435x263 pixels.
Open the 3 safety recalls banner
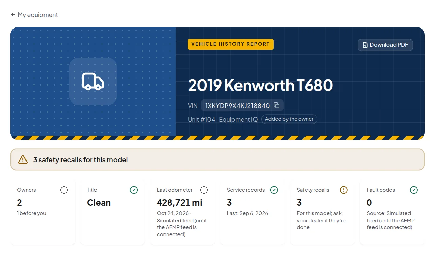[217, 159]
